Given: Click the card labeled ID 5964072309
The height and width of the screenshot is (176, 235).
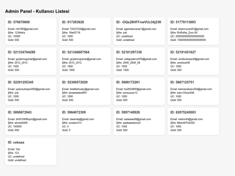Looking at the screenshot, I should pos(85,122).
